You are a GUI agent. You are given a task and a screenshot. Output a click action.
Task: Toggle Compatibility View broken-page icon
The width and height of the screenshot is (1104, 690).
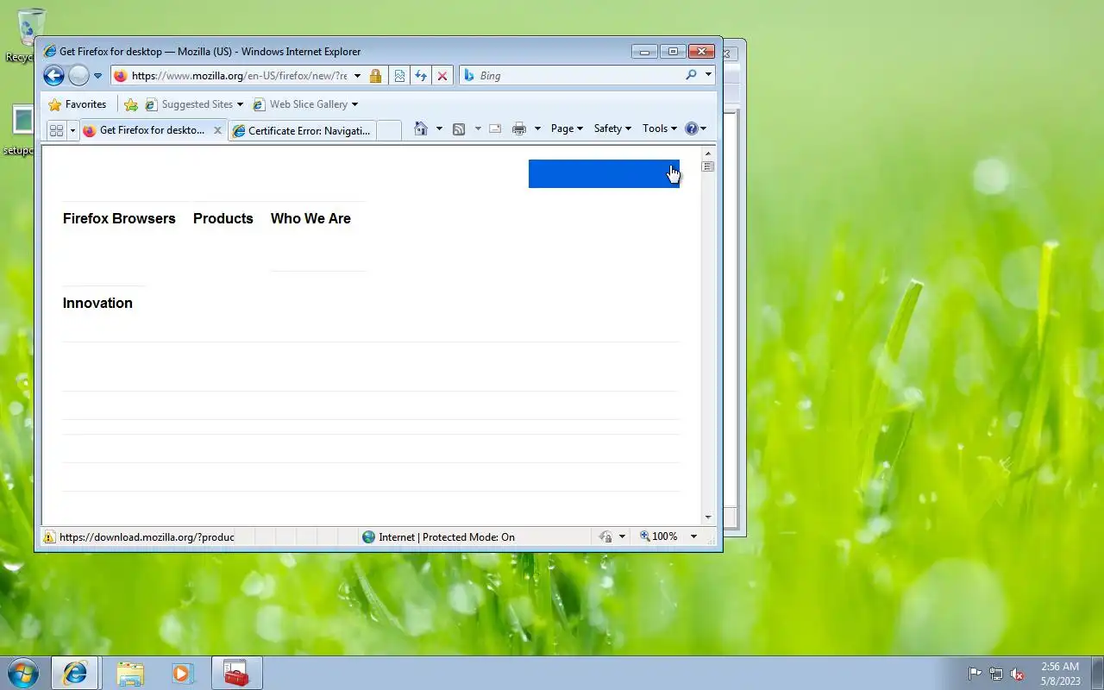pos(399,76)
